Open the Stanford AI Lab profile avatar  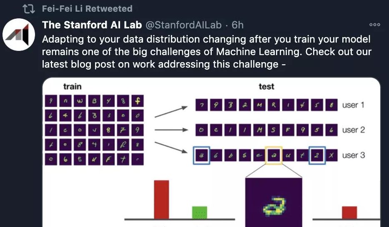tap(18, 35)
